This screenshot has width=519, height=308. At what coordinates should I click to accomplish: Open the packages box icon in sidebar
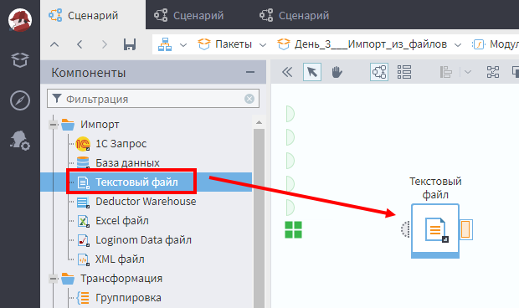tap(20, 60)
